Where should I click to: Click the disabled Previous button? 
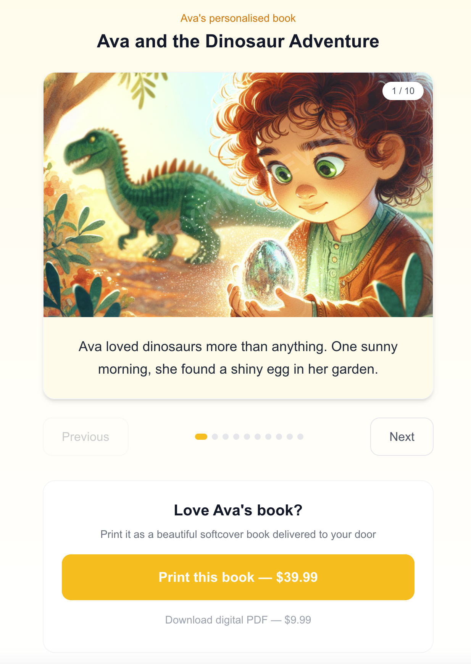pyautogui.click(x=85, y=437)
